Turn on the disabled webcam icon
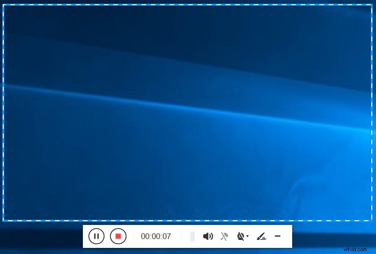 click(241, 236)
